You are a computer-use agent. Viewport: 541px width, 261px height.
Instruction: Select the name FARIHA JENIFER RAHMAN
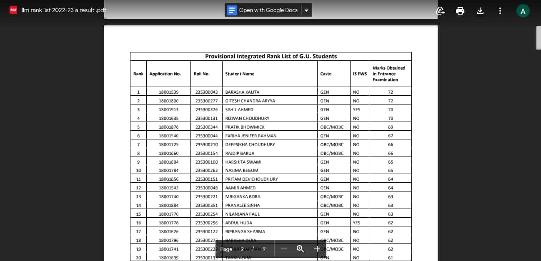(x=251, y=136)
